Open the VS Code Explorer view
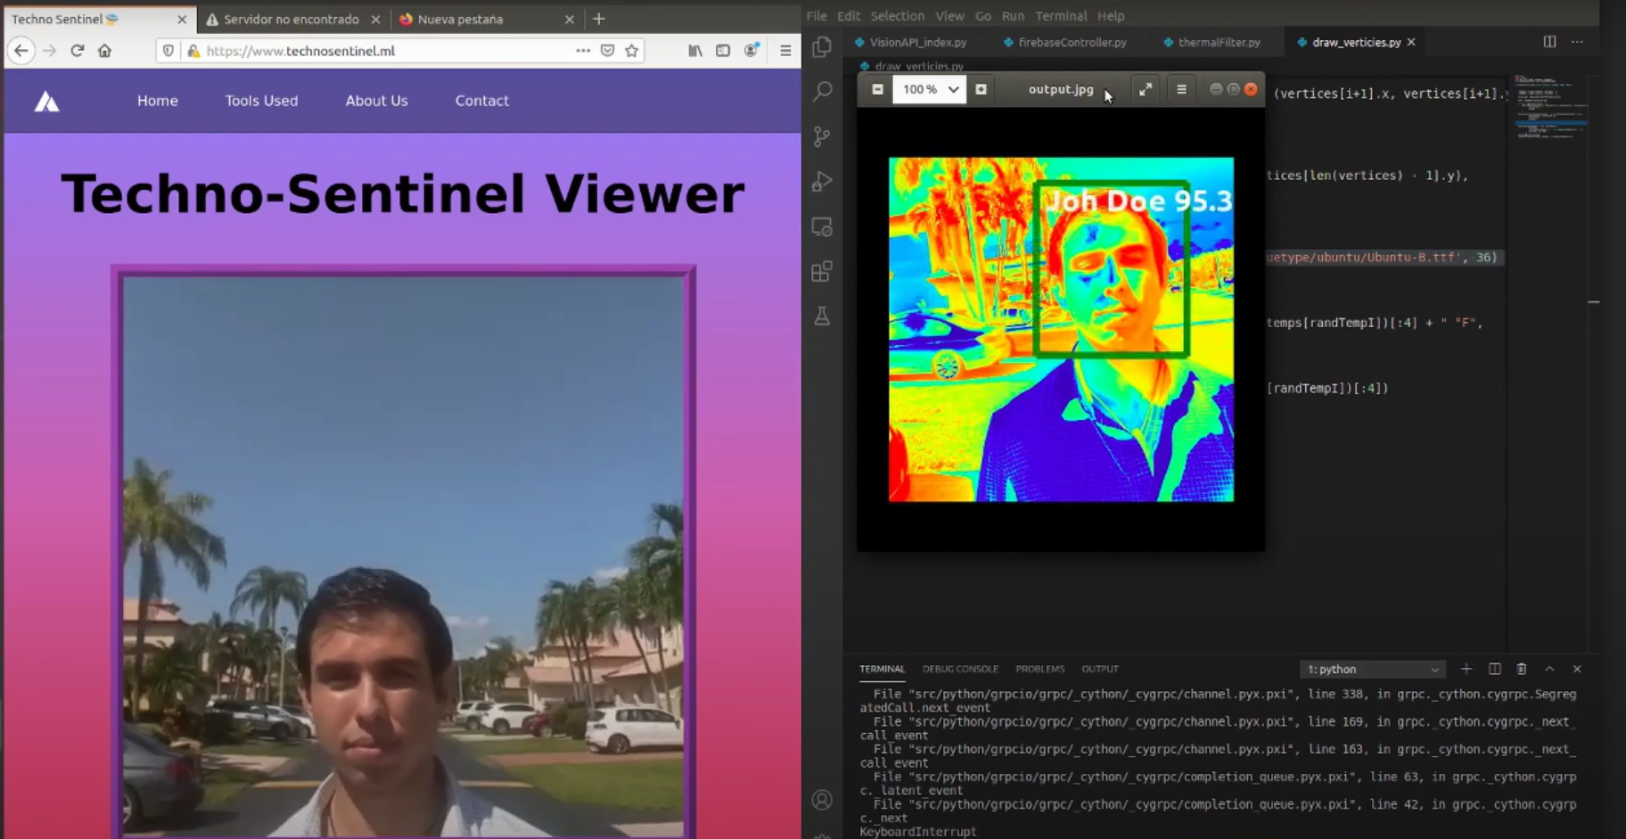This screenshot has width=1626, height=839. coord(822,46)
